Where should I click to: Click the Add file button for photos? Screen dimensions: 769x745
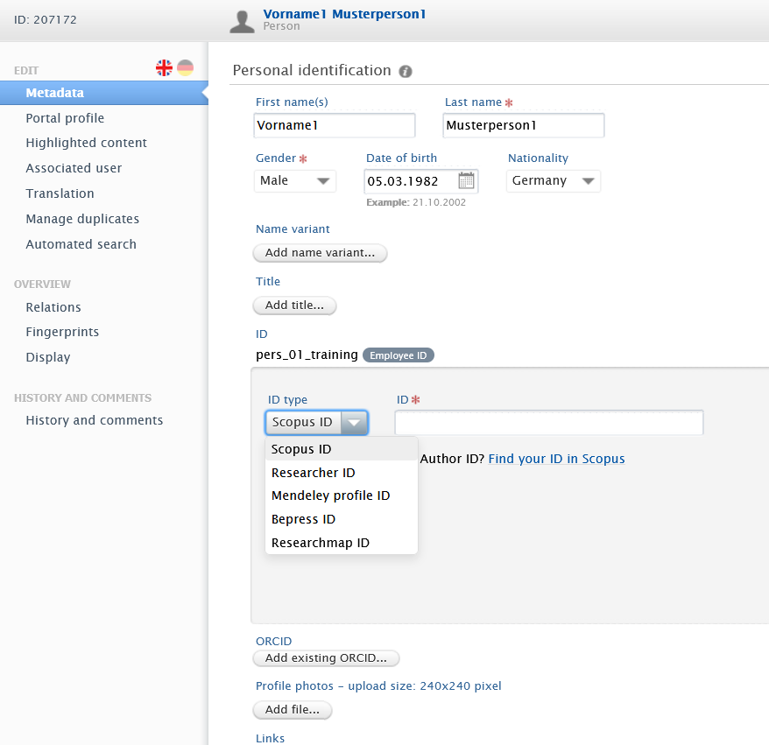[293, 710]
